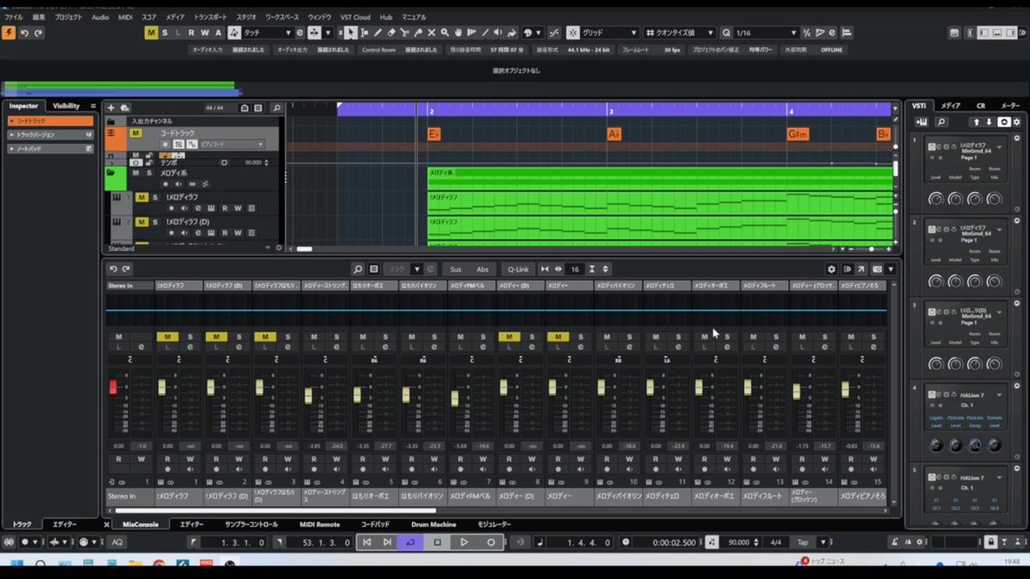Select the Draw pencil tool
The image size is (1030, 579).
[x=378, y=33]
